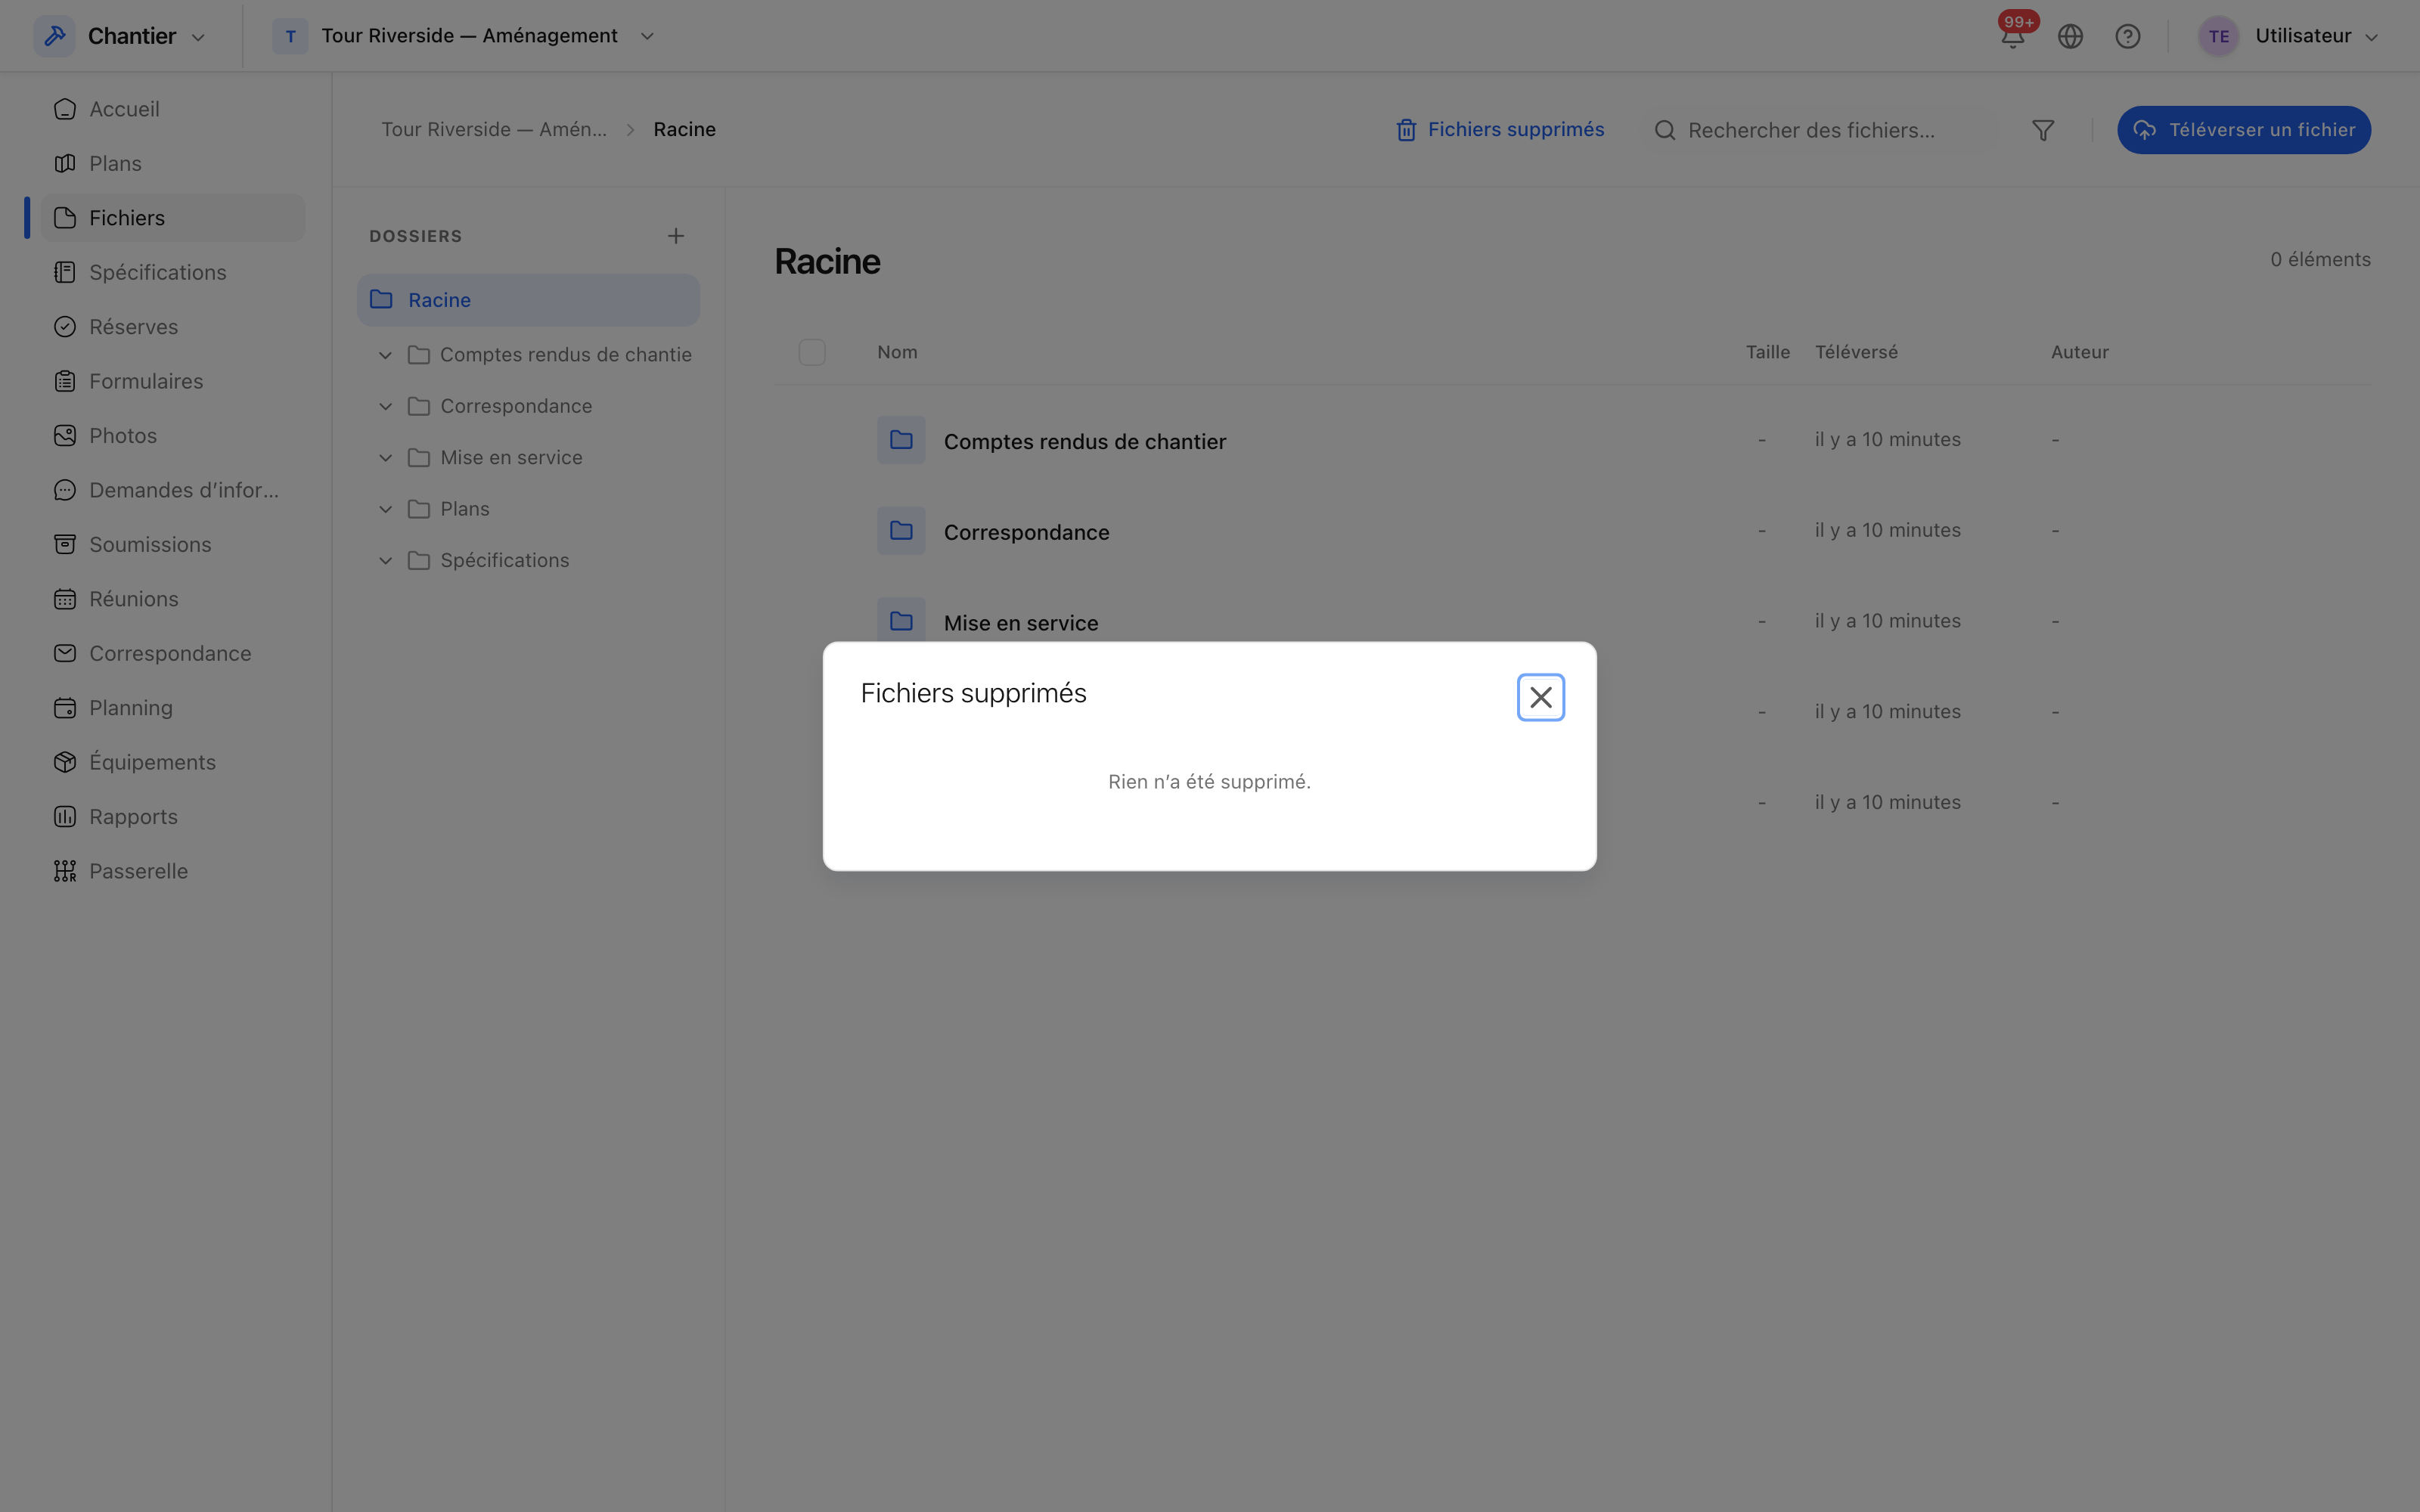Expand Comptes rendus de chantier tree chevron
2420x1512 pixels.
point(385,355)
